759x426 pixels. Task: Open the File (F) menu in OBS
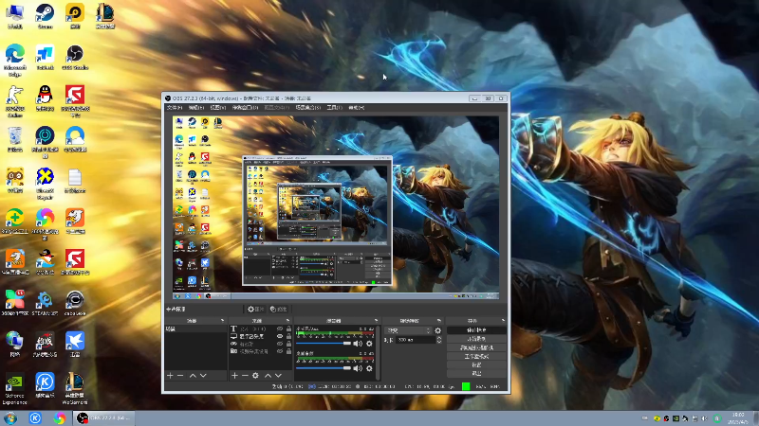175,107
